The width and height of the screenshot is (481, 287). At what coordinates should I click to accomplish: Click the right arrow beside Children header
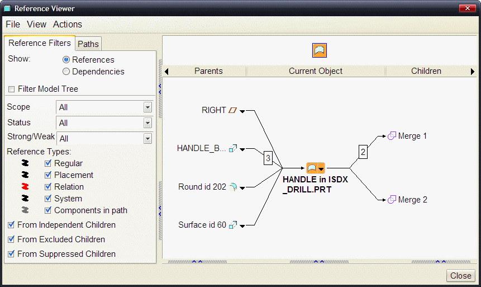click(x=473, y=72)
